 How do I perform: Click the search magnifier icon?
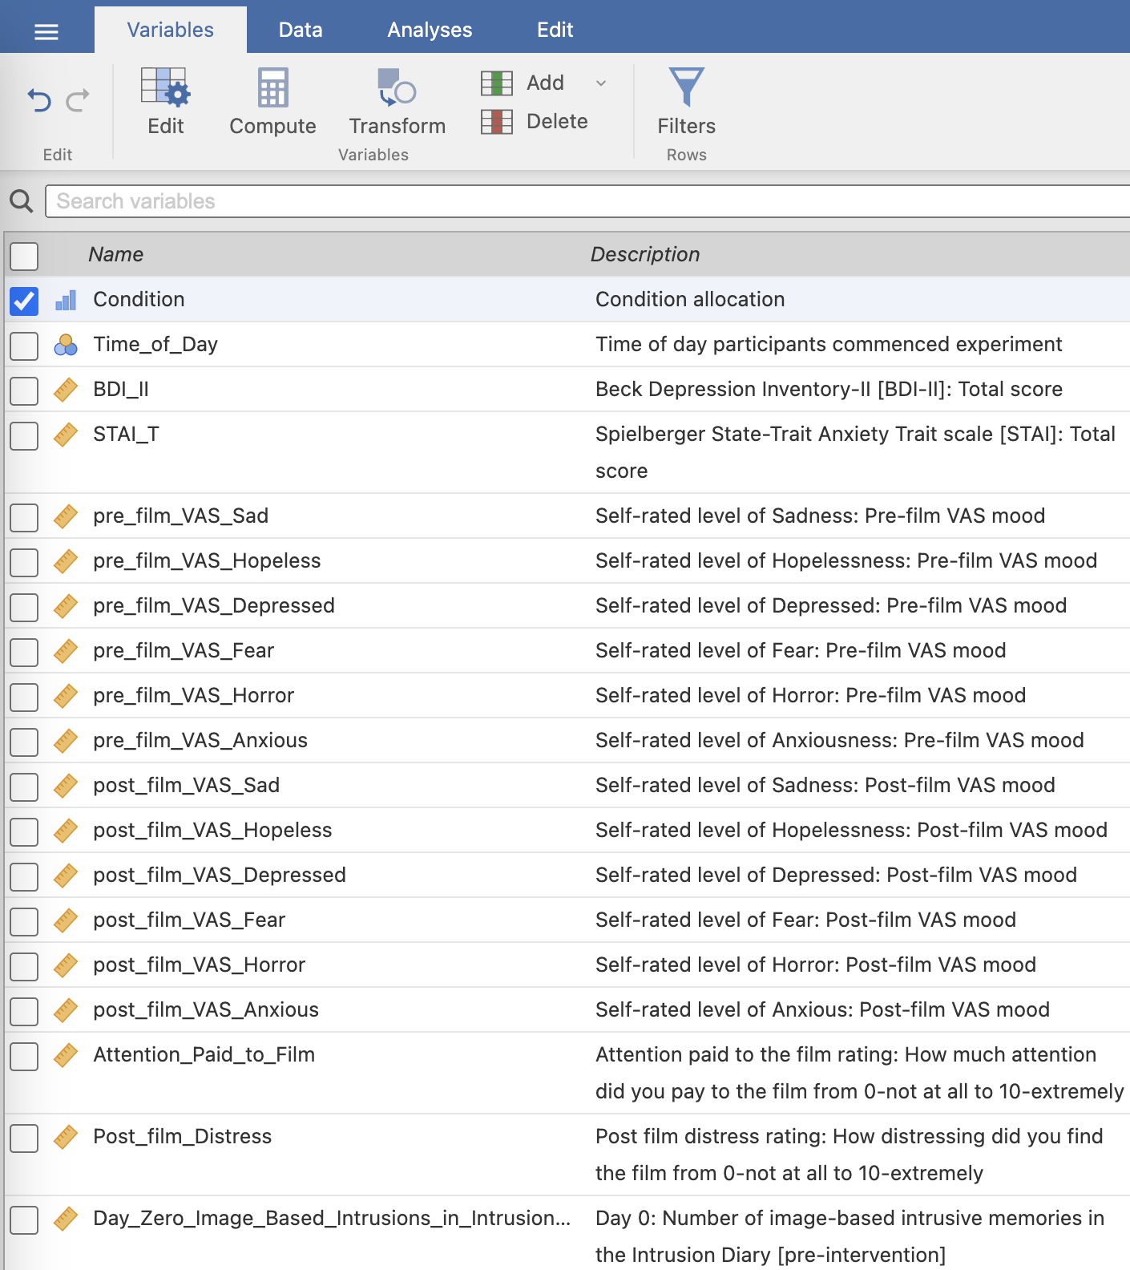pyautogui.click(x=22, y=201)
